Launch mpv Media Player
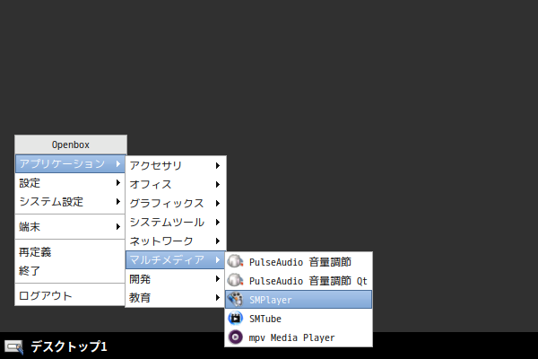 point(299,337)
